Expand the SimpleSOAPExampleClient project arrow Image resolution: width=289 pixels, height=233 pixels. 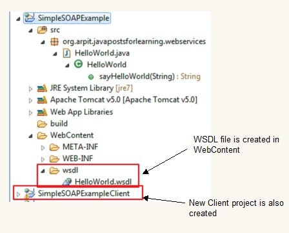tap(18, 194)
